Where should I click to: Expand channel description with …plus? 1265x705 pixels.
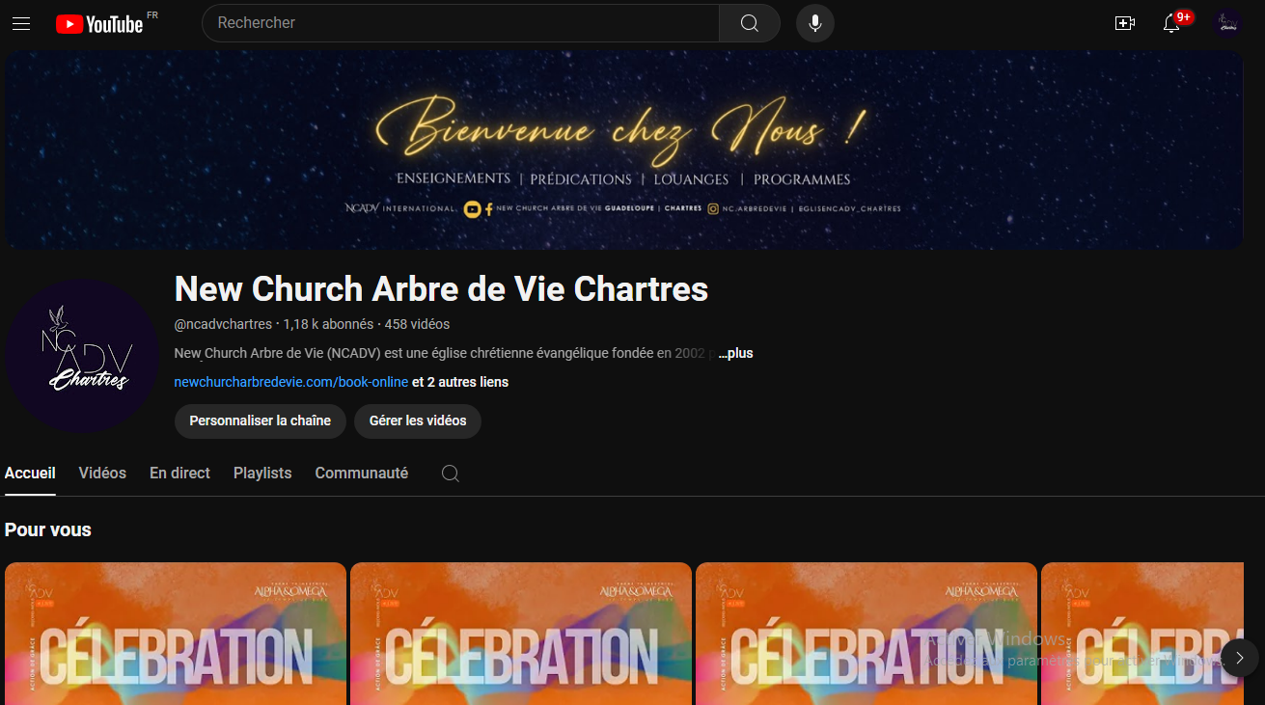tap(736, 353)
